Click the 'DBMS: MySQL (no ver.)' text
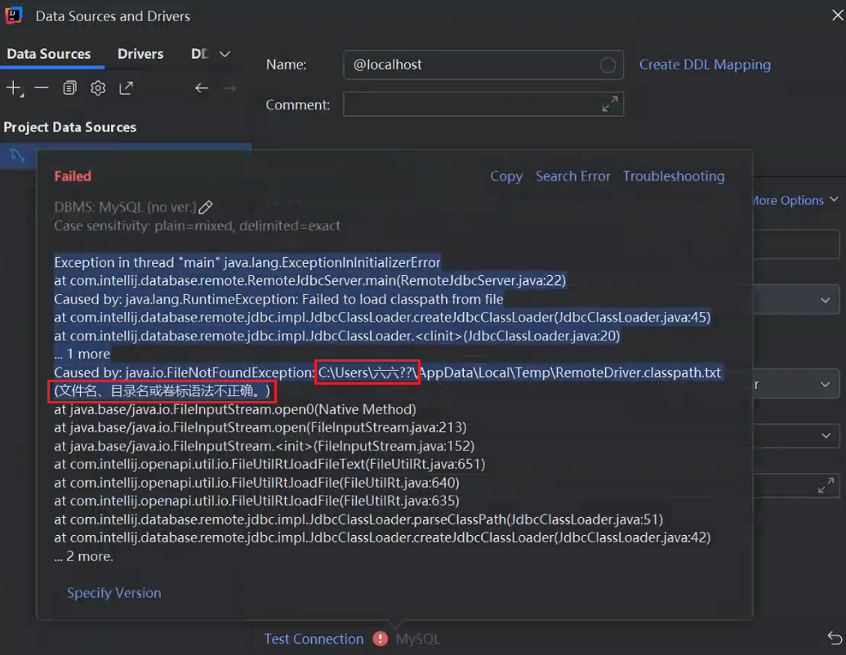The width and height of the screenshot is (846, 655). [x=125, y=207]
